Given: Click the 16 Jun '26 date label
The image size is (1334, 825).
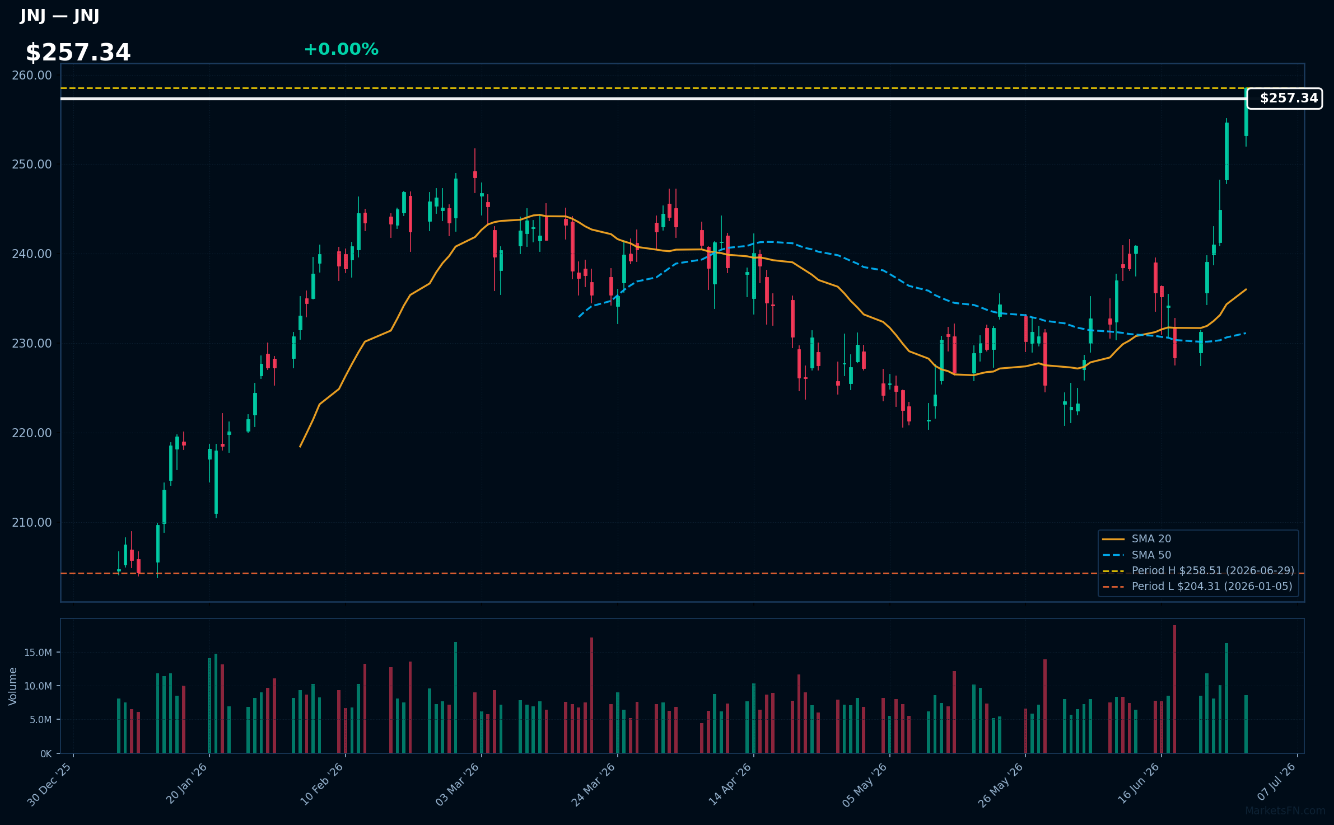Looking at the screenshot, I should pos(1139,783).
